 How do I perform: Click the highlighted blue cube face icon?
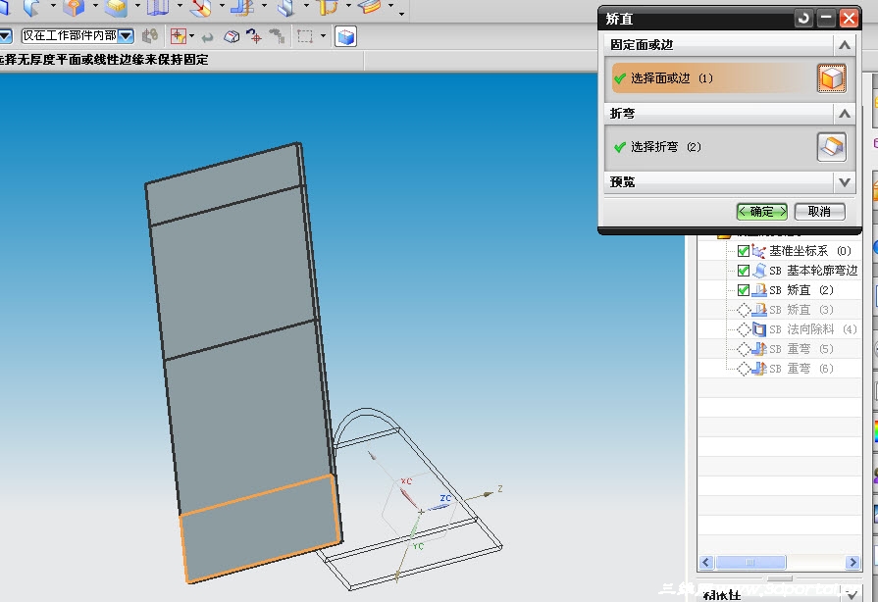pyautogui.click(x=346, y=37)
